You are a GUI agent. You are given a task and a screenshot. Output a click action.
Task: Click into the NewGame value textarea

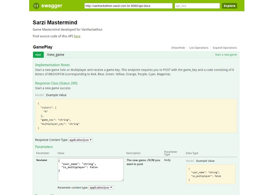pyautogui.click(x=91, y=170)
